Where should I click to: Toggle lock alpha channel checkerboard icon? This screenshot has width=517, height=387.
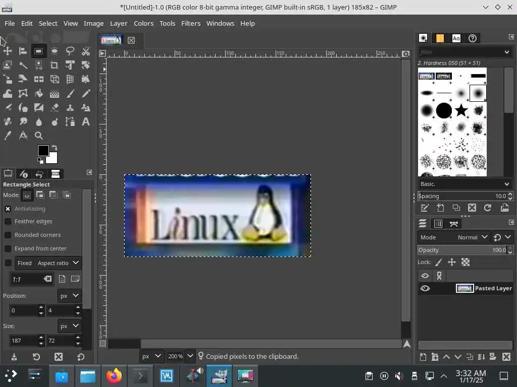point(465,262)
